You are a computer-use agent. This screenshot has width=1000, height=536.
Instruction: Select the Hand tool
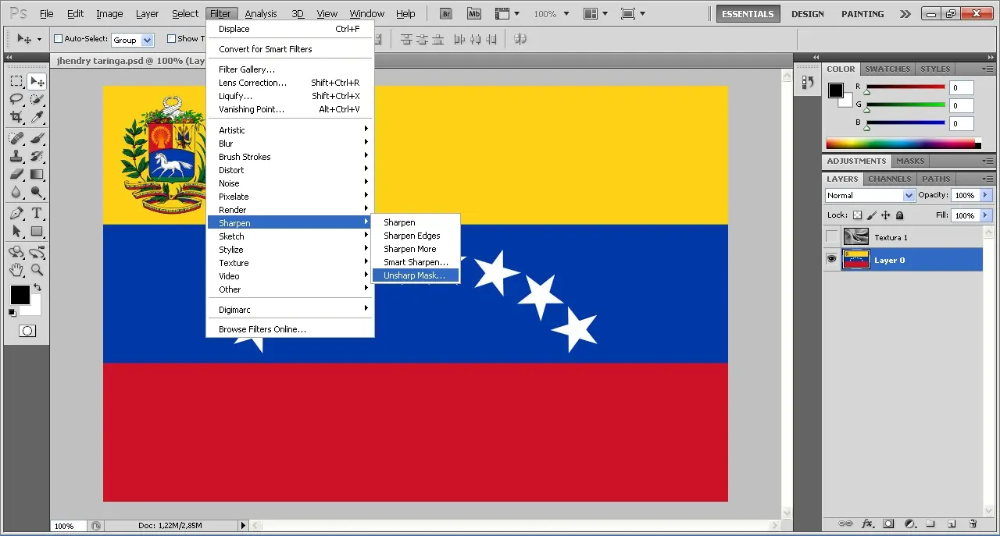16,270
